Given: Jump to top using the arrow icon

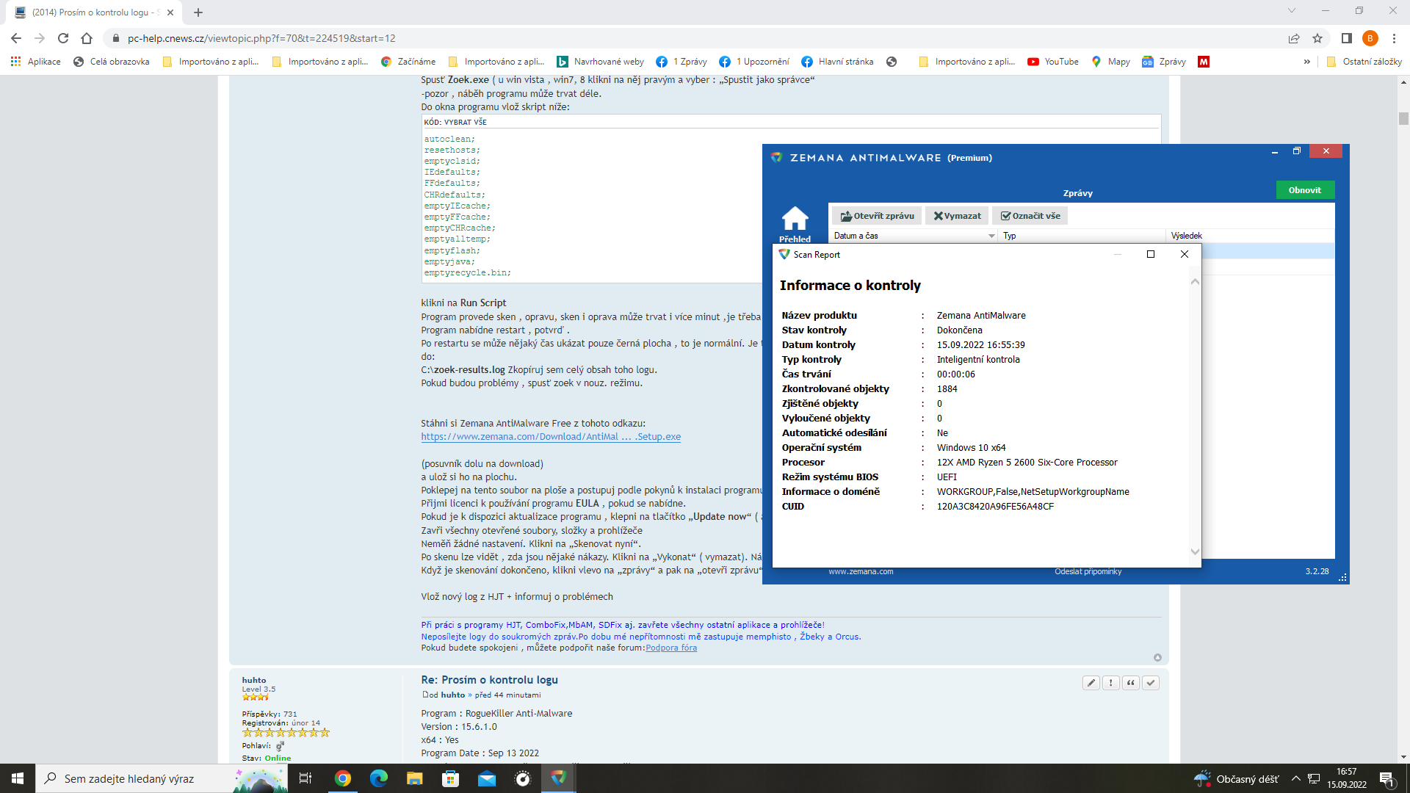Looking at the screenshot, I should [x=1157, y=658].
